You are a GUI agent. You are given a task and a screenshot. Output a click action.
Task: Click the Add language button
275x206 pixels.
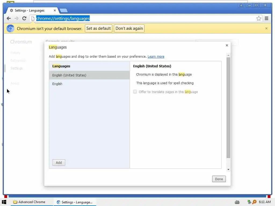tap(59, 163)
